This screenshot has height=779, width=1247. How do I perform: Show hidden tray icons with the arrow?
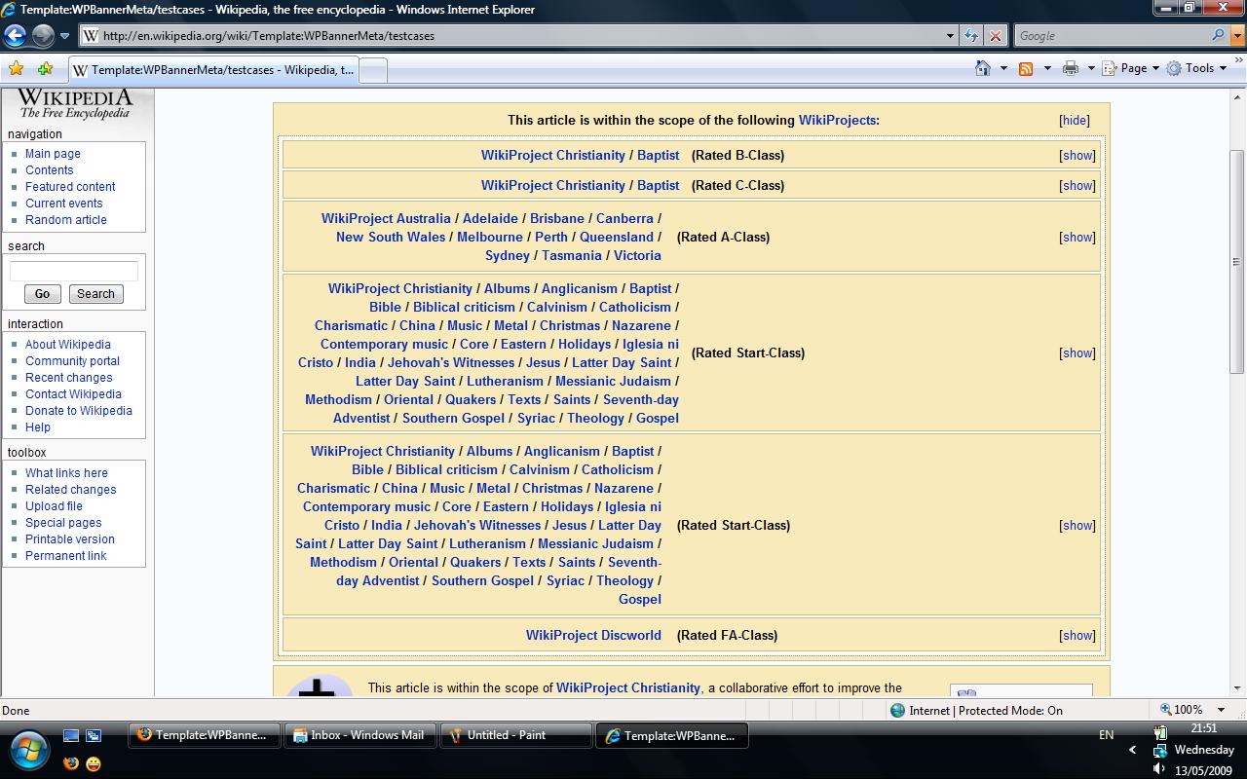point(1132,751)
